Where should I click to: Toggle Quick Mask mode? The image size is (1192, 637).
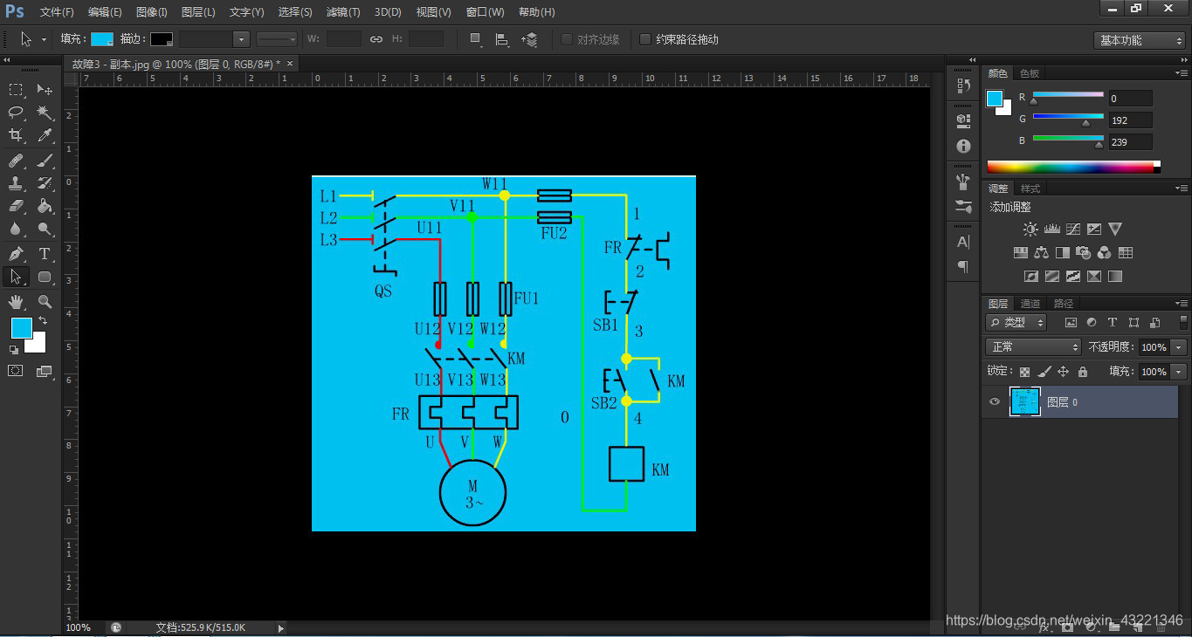click(x=16, y=371)
